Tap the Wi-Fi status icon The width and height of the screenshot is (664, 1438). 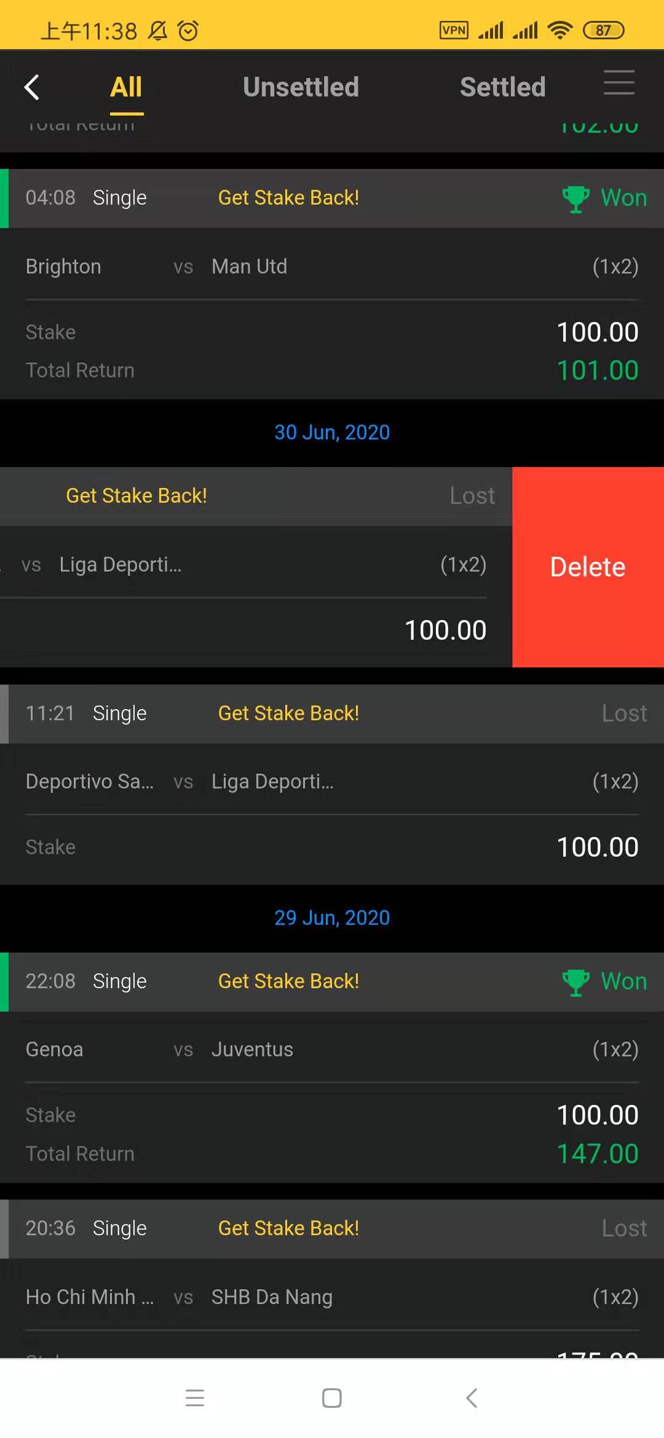[559, 29]
